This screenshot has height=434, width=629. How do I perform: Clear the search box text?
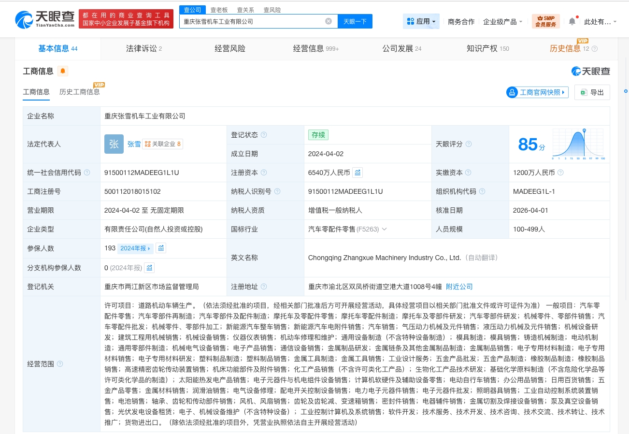tap(329, 21)
